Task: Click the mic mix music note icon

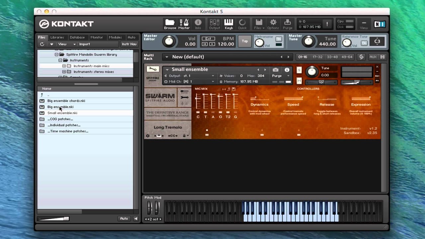Action: point(229,89)
